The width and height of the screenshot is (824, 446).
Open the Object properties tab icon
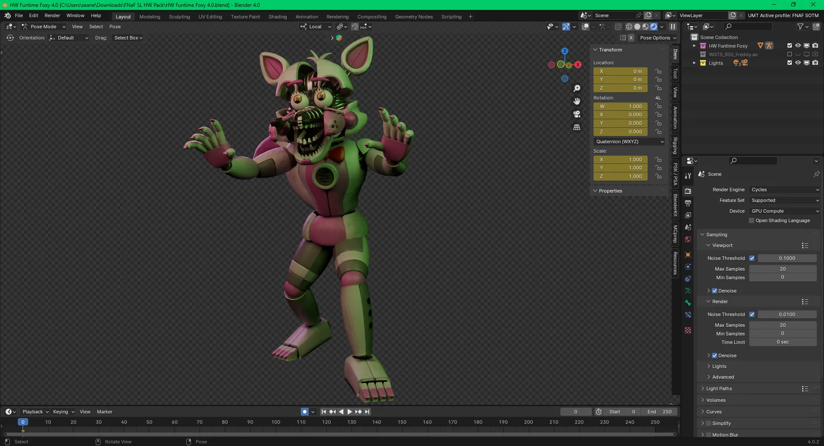(688, 254)
